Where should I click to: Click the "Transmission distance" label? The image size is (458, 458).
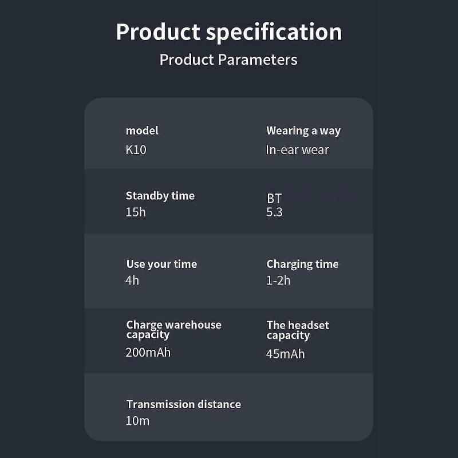point(183,404)
